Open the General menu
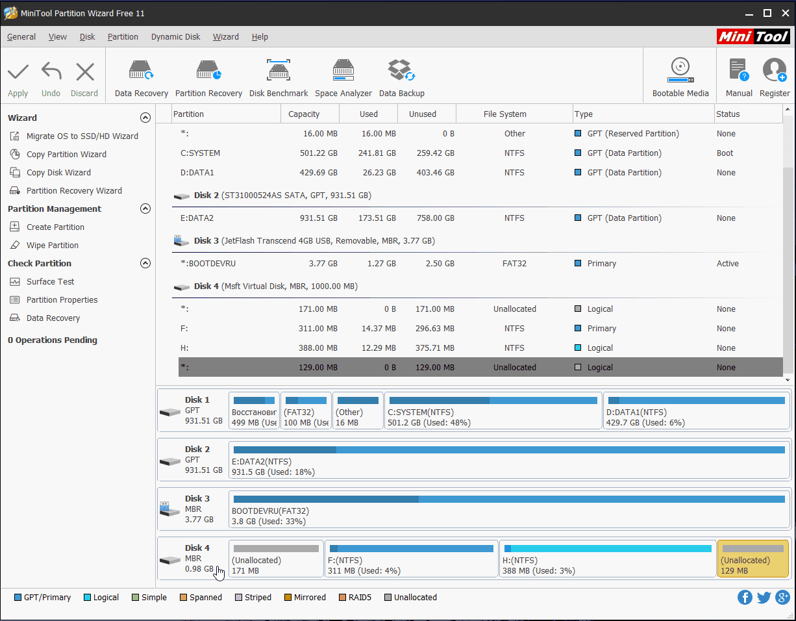The height and width of the screenshot is (621, 796). (21, 37)
